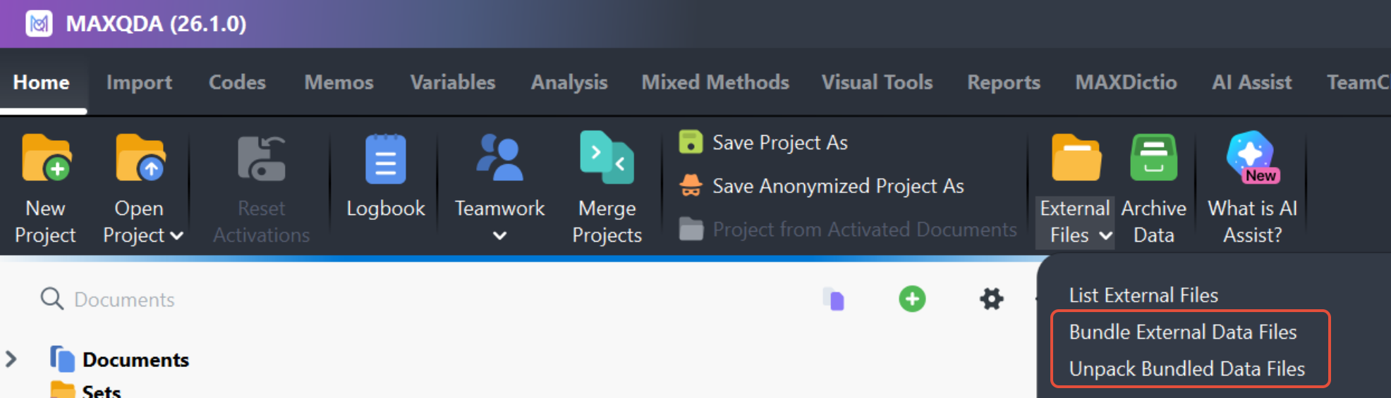The width and height of the screenshot is (1391, 398).
Task: Collapse the External Files dropdown
Action: click(x=1105, y=236)
